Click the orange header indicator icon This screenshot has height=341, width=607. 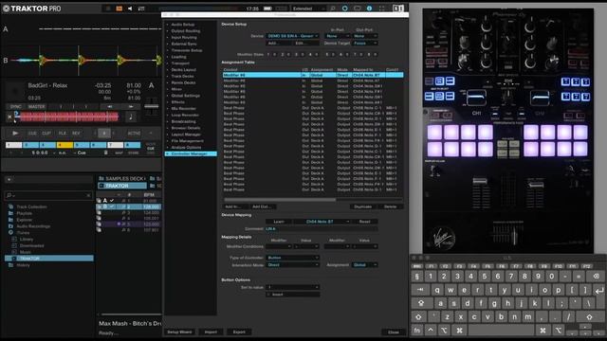[120, 9]
